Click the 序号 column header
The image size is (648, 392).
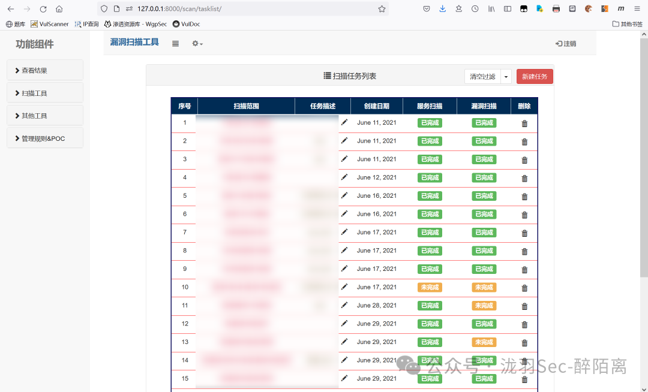click(185, 106)
